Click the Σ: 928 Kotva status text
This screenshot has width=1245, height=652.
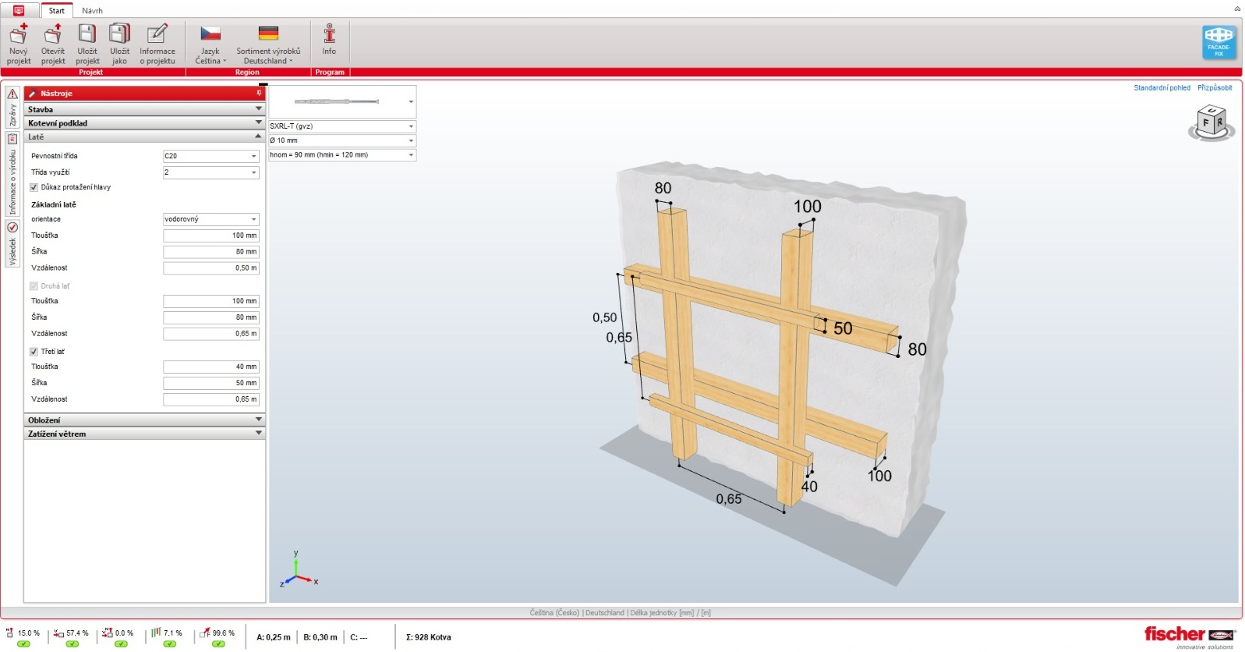click(x=429, y=637)
